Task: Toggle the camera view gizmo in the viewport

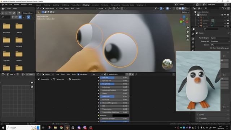Action: click(x=188, y=36)
